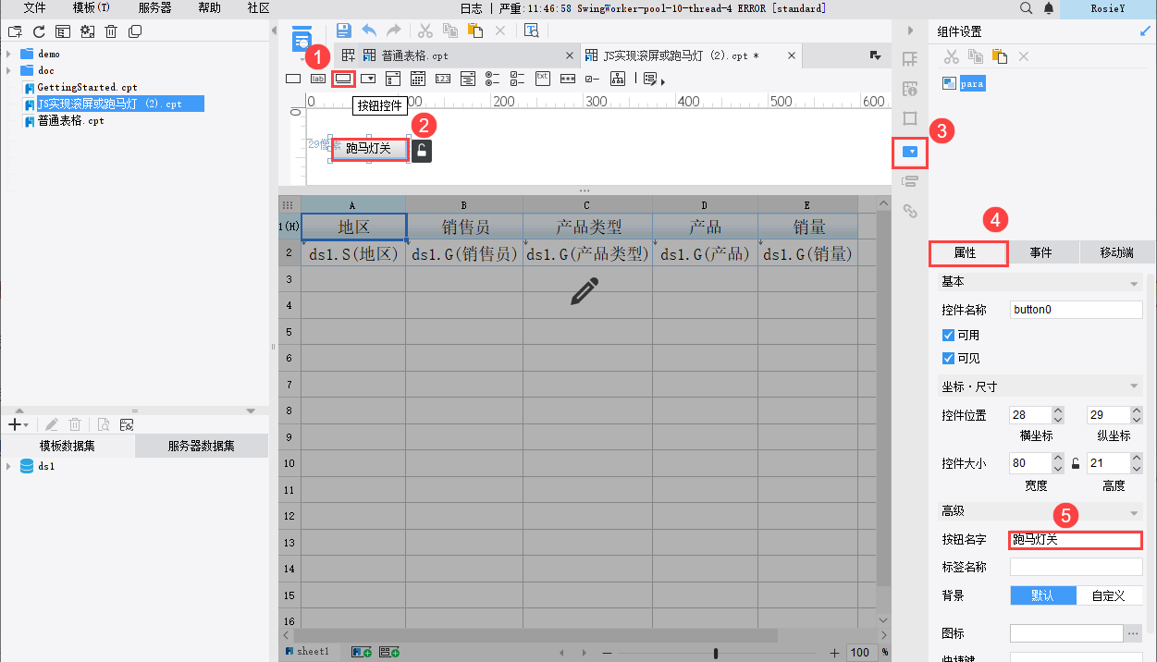
Task: Open the floating element side panel icon
Action: pyautogui.click(x=910, y=119)
